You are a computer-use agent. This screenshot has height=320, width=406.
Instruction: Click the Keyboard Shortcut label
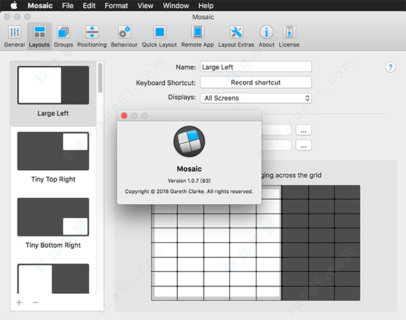[x=166, y=83]
